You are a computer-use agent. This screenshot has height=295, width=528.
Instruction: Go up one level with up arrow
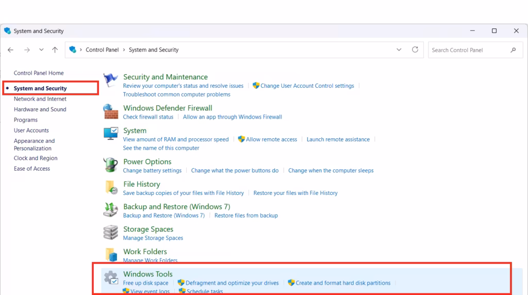(55, 50)
